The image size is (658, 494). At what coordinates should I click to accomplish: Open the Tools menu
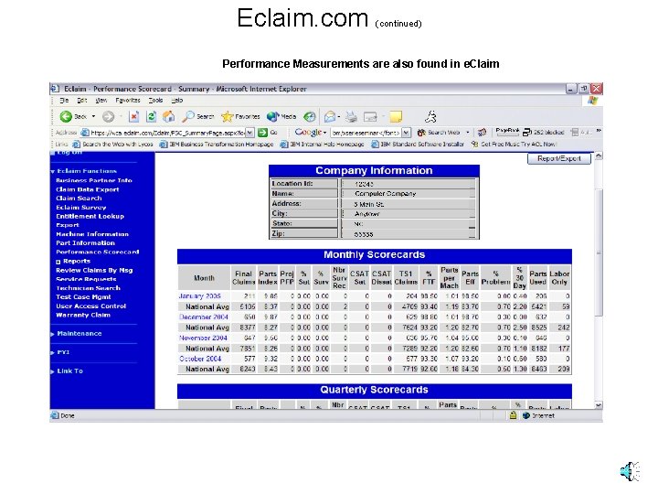(x=155, y=101)
